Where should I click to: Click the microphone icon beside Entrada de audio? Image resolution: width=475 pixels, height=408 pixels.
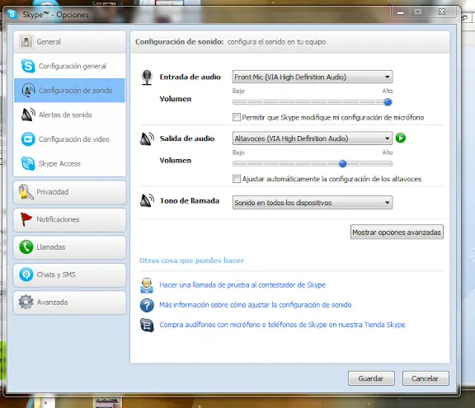(147, 77)
